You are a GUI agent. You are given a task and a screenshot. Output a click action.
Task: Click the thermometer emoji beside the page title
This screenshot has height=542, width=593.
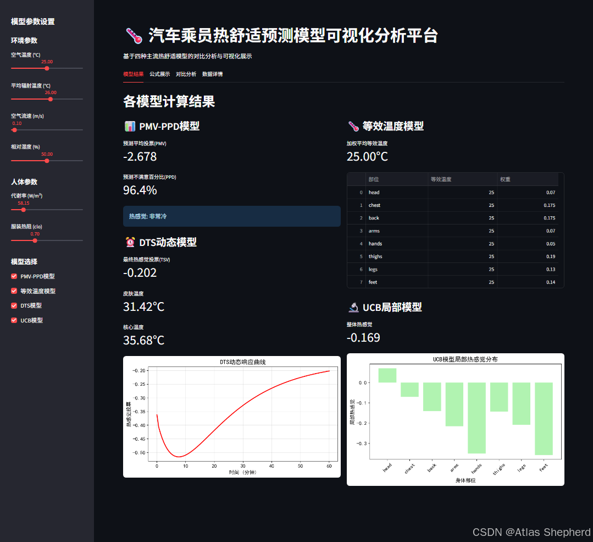(x=134, y=36)
